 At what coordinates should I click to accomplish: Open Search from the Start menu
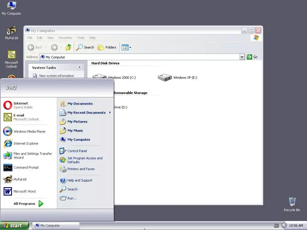[85, 189]
